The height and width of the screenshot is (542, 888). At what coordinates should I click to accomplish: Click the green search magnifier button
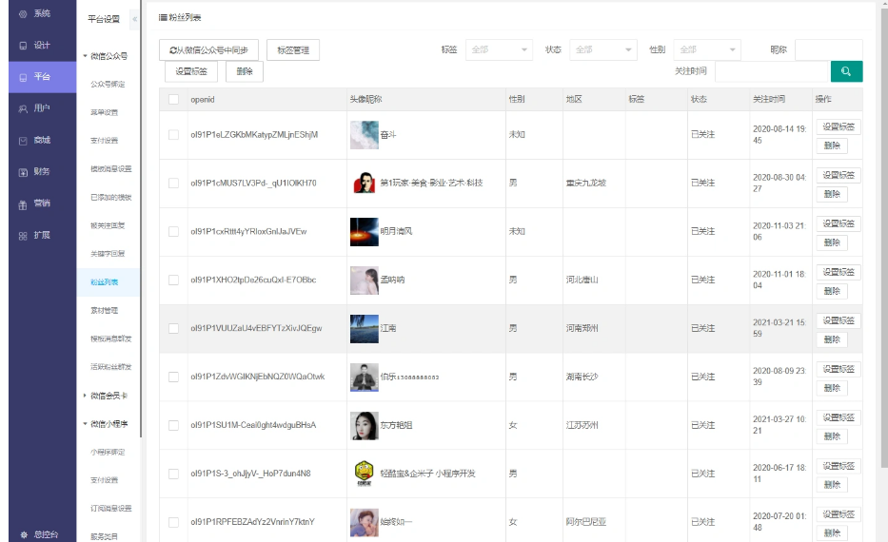846,72
